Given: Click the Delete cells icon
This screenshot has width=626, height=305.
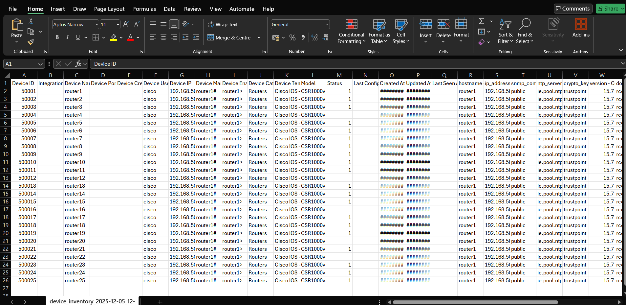Looking at the screenshot, I should [x=443, y=24].
